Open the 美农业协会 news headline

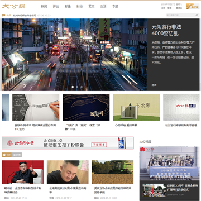click(x=113, y=190)
